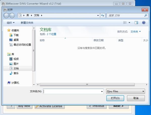The height and width of the screenshot is (115, 151).
Task: Open the 2 个位置 link
Action: point(51,34)
